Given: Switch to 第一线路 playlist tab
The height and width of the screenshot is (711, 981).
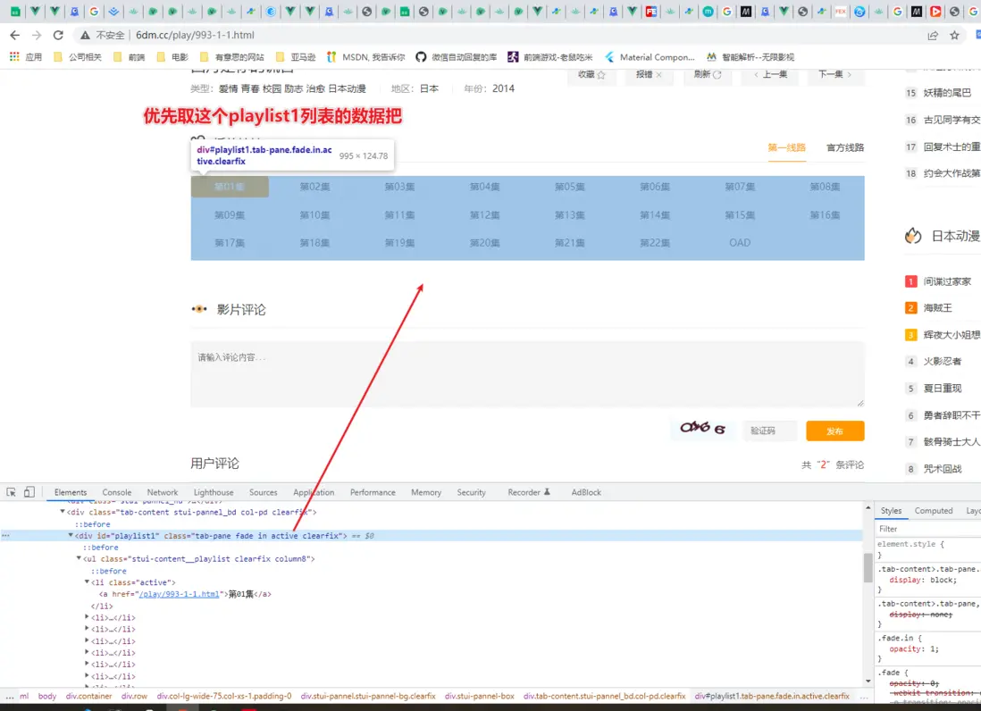Looking at the screenshot, I should [x=786, y=147].
